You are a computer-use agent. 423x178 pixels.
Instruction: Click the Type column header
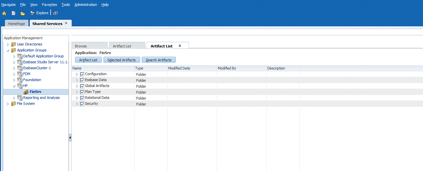click(x=151, y=68)
